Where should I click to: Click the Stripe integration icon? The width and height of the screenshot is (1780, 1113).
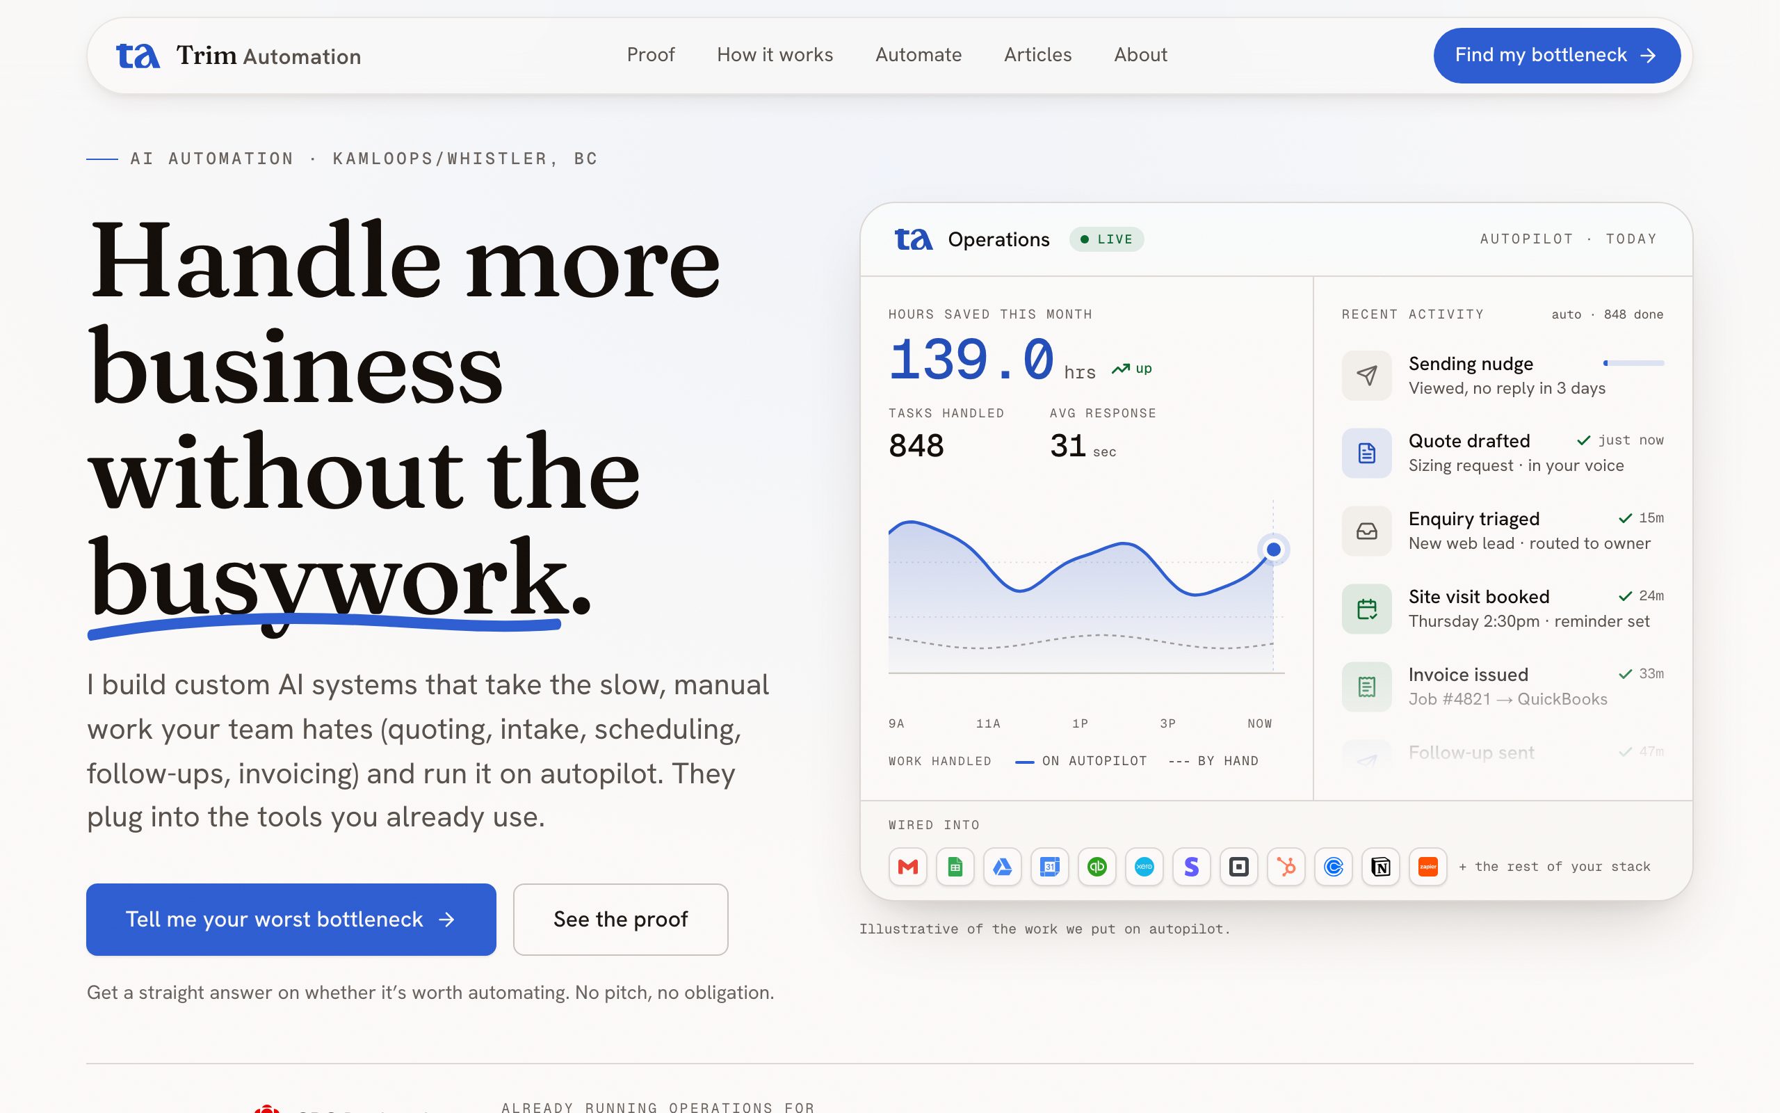pyautogui.click(x=1192, y=867)
